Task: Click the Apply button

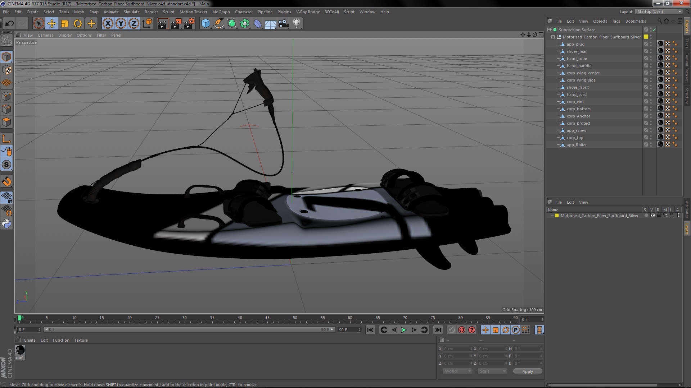Action: point(527,371)
